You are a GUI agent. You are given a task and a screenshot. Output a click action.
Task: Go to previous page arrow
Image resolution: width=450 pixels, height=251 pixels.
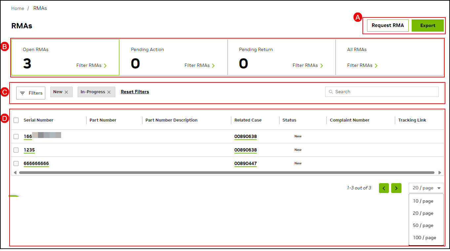coord(384,188)
